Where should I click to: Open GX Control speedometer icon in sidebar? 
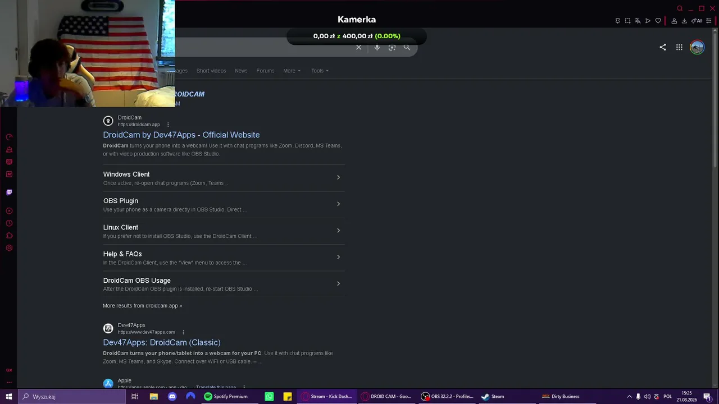tap(9, 137)
